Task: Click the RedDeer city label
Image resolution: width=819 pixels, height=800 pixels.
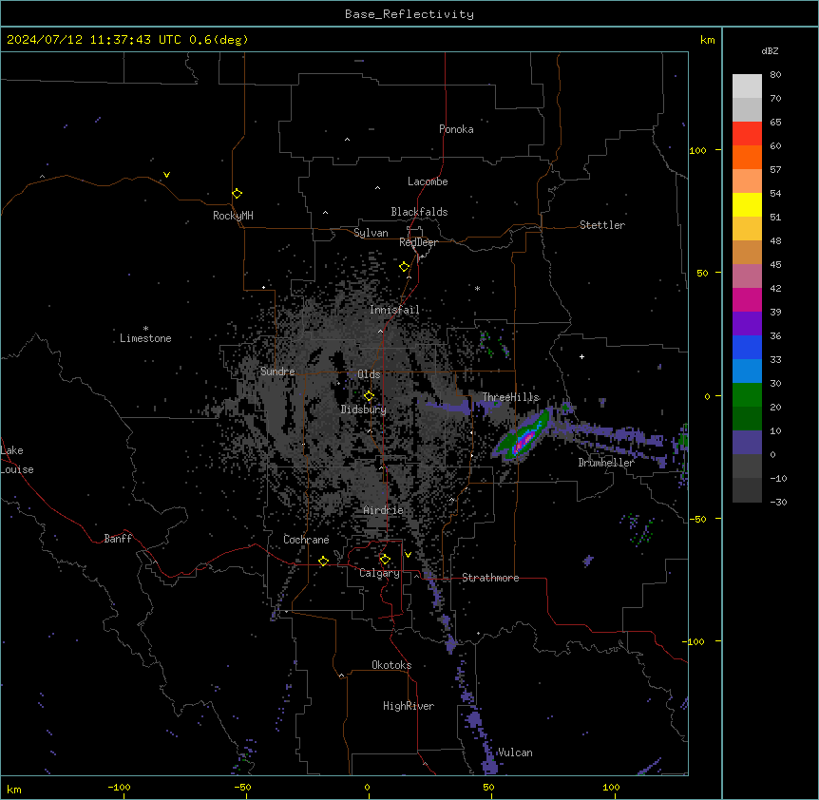Action: click(x=418, y=242)
